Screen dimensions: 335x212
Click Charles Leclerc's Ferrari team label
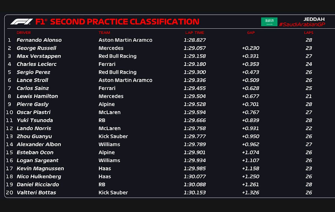[x=107, y=64]
